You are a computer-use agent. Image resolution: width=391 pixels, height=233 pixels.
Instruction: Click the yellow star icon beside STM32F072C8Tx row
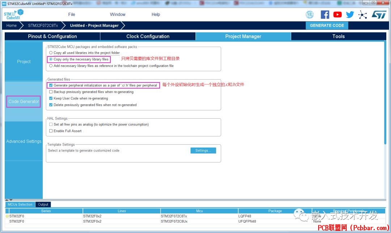[x=7, y=216]
